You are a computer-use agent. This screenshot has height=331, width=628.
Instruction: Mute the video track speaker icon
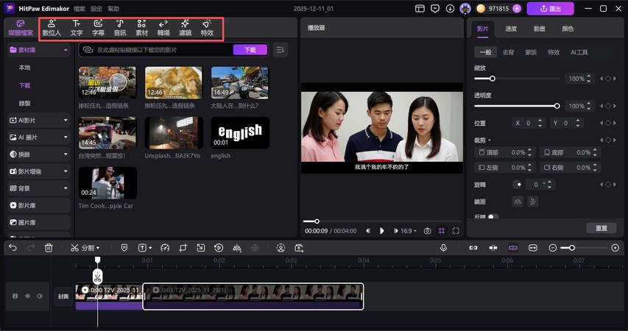point(39,296)
